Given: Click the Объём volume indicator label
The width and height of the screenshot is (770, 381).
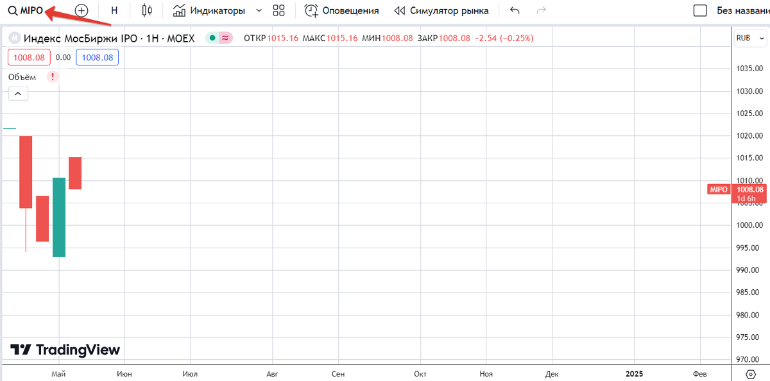Looking at the screenshot, I should pyautogui.click(x=22, y=77).
